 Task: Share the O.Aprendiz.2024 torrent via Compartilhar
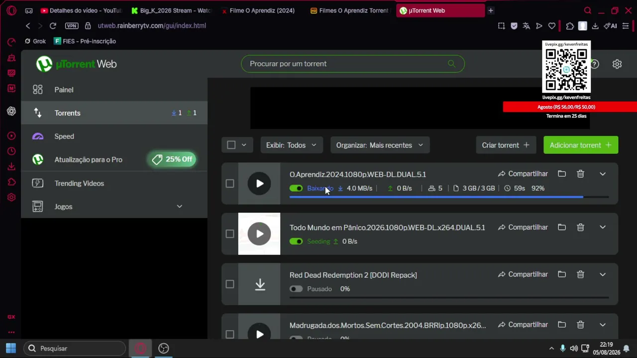tap(523, 174)
